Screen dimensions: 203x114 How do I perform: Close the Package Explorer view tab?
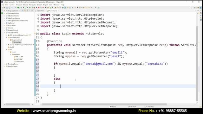point(19,11)
